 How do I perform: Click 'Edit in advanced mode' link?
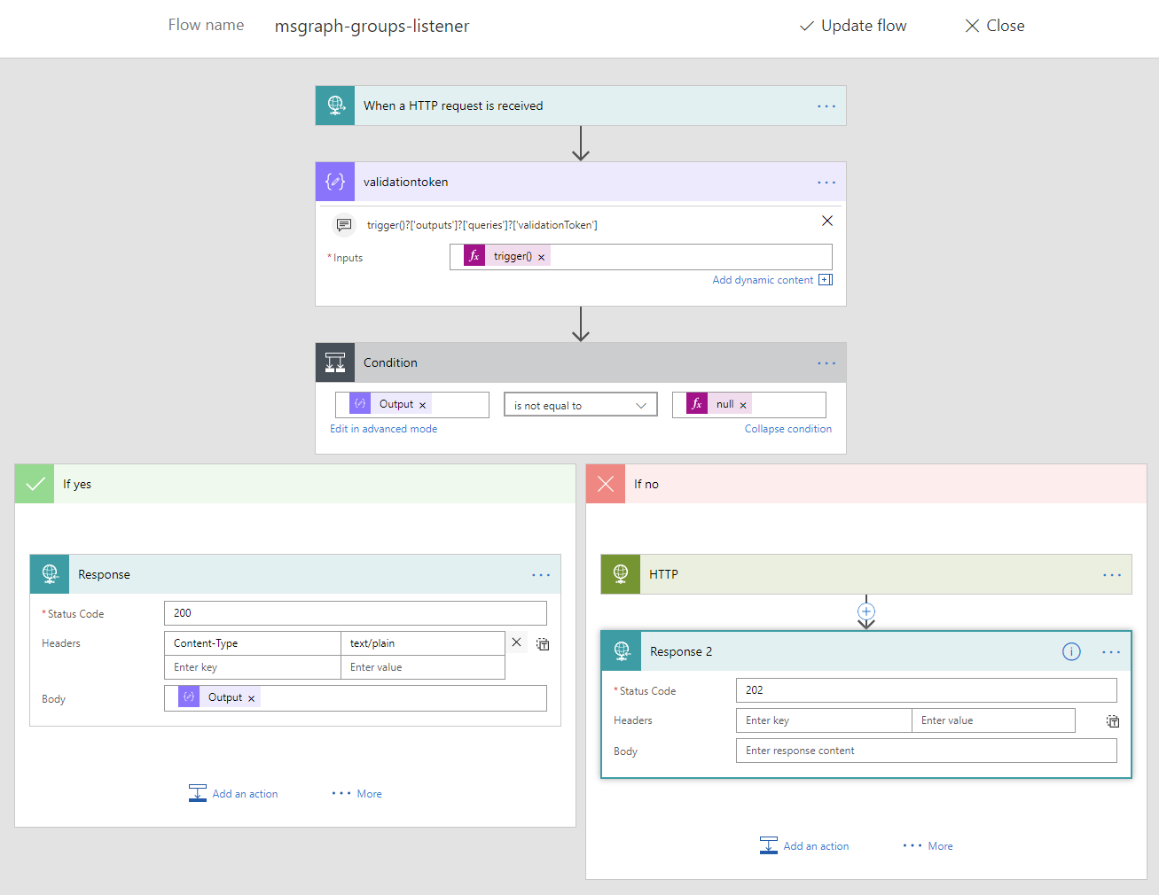[383, 429]
